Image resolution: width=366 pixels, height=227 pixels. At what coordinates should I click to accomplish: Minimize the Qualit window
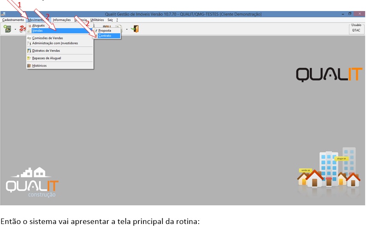pos(343,14)
